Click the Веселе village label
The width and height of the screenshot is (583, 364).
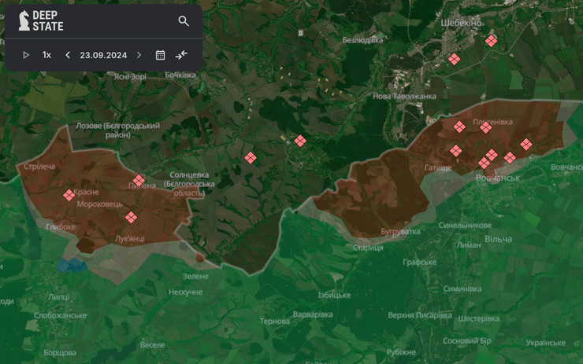(152, 344)
